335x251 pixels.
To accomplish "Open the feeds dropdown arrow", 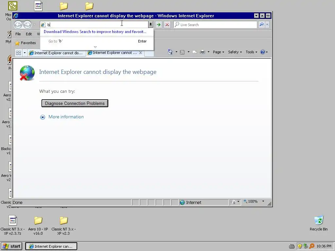I will tap(188, 52).
